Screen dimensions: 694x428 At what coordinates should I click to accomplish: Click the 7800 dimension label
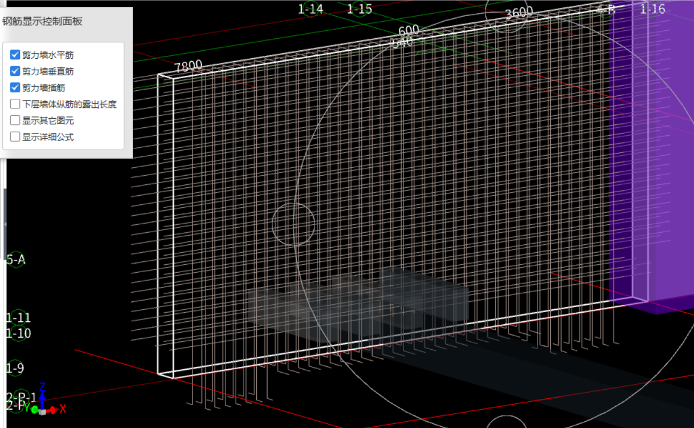188,66
